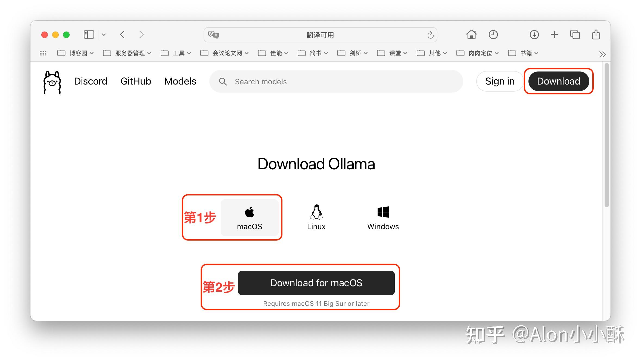Click the magnifier icon in Search models
The width and height of the screenshot is (641, 361).
click(223, 82)
